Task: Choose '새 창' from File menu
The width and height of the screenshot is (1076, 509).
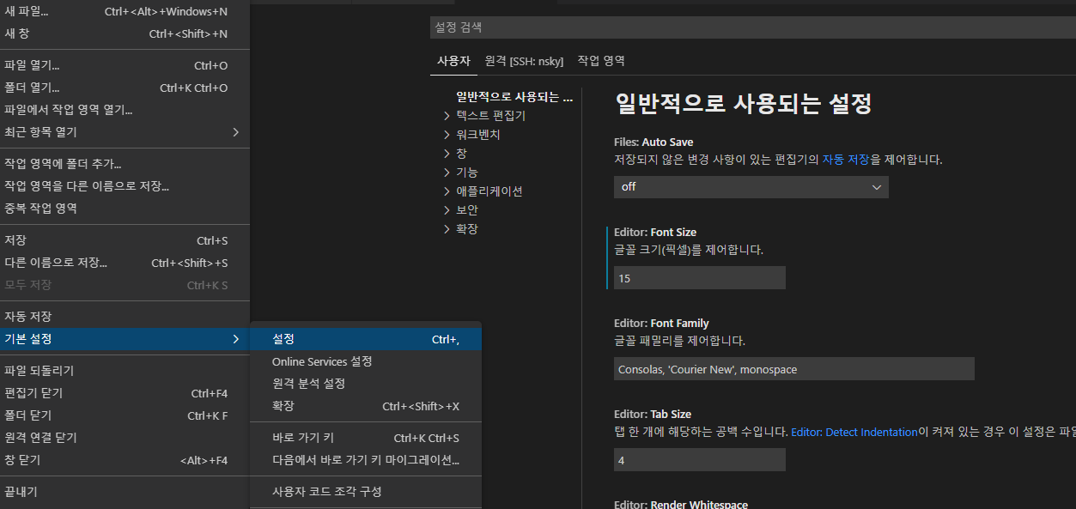Action: tap(125, 33)
